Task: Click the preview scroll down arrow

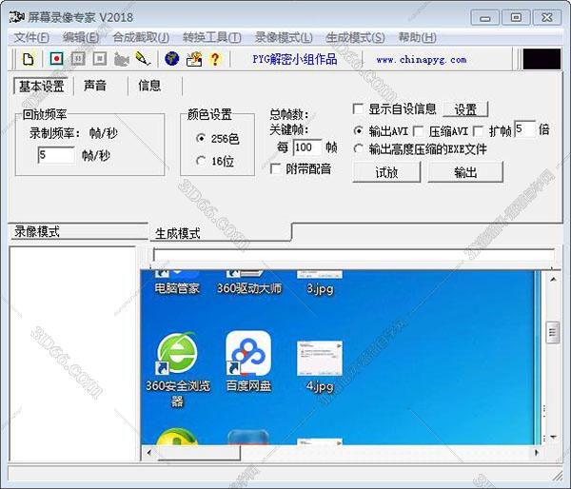Action: (x=553, y=438)
